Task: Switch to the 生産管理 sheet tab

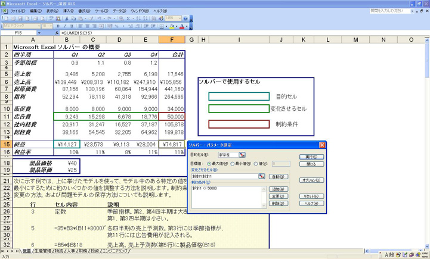Action: pyautogui.click(x=43, y=251)
